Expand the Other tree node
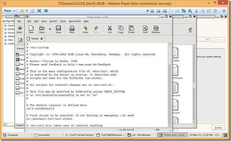Screen dimensions: 231x141 pos(5,40)
